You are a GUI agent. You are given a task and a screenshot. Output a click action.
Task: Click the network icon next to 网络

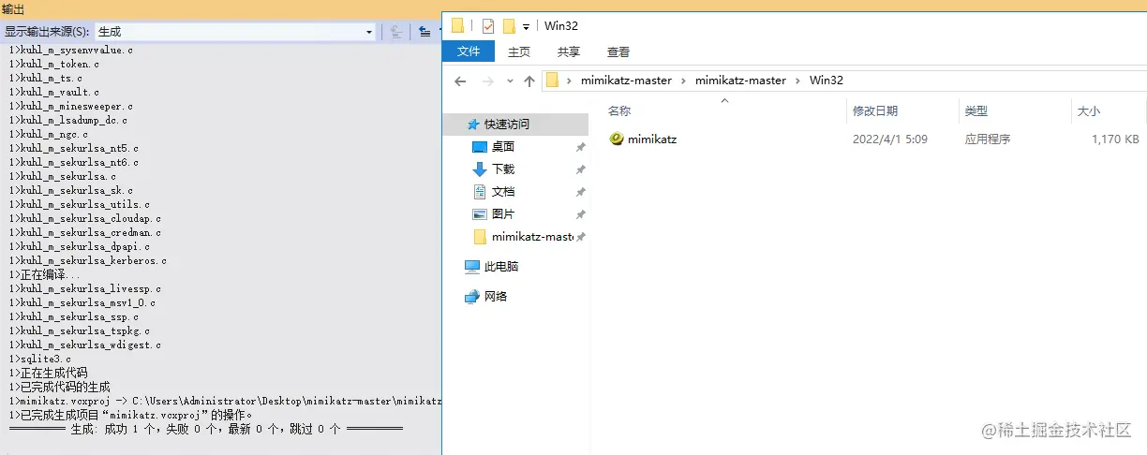pos(472,297)
